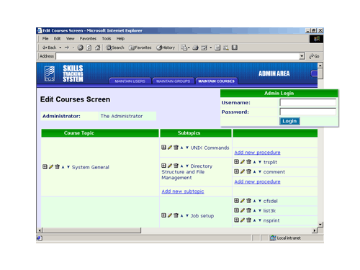Screen dimensions: 360x270
Task: Edit the list3k procedure with pencil icon
Action: click(x=243, y=210)
